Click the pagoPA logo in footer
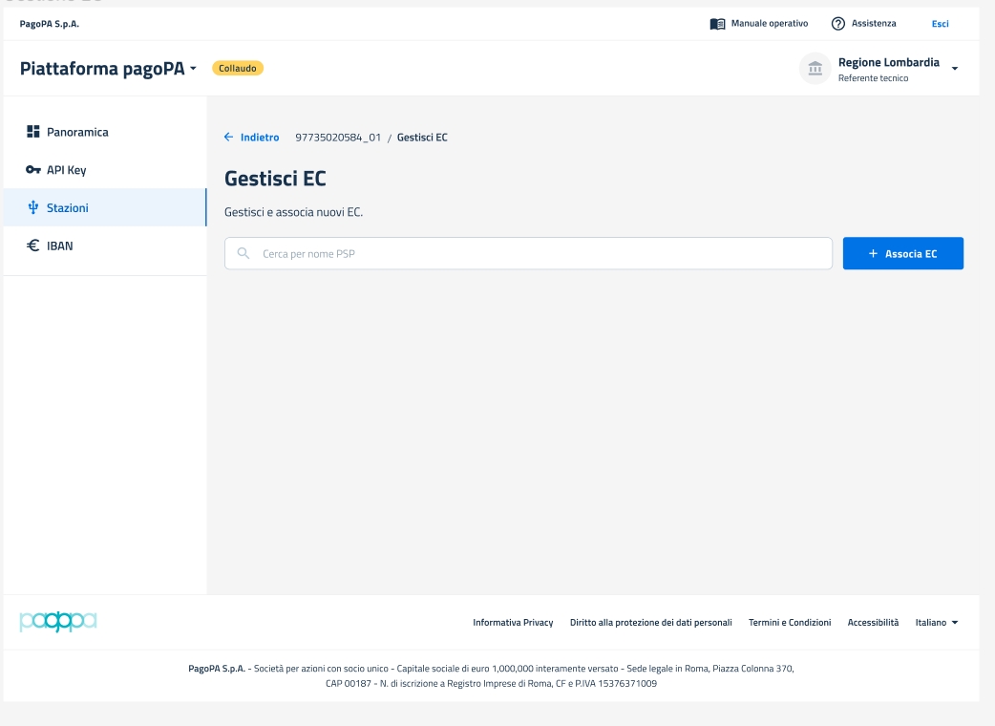This screenshot has height=726, width=995. pyautogui.click(x=57, y=622)
